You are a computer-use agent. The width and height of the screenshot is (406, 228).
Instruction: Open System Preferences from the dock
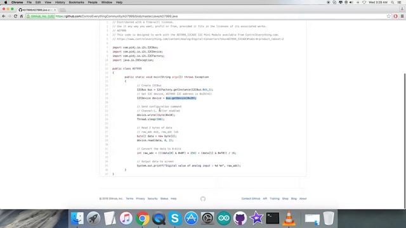click(207, 218)
